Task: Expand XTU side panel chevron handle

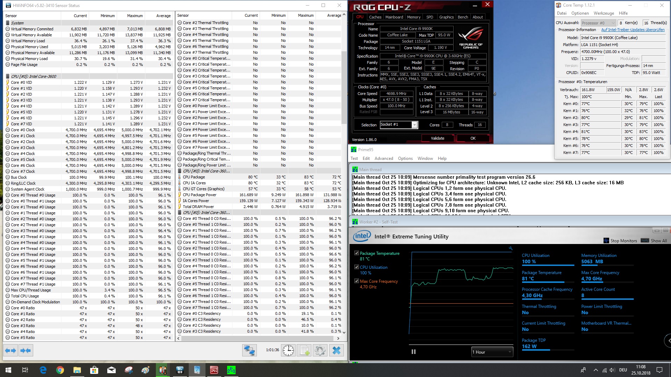Action: coord(668,340)
